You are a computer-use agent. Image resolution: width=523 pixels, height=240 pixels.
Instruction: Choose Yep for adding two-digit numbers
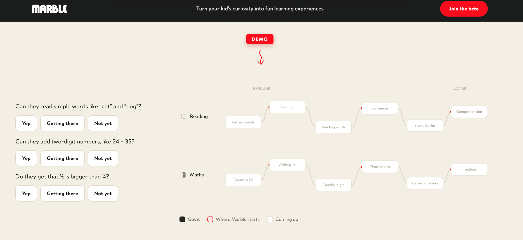click(26, 158)
